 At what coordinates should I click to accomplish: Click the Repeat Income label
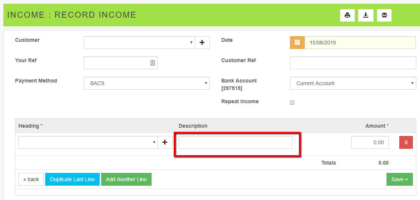(240, 101)
